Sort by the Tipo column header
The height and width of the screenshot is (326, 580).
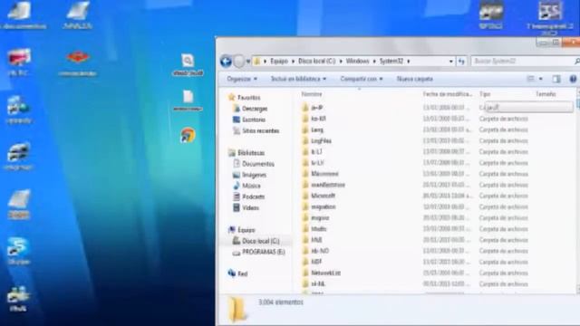(485, 94)
